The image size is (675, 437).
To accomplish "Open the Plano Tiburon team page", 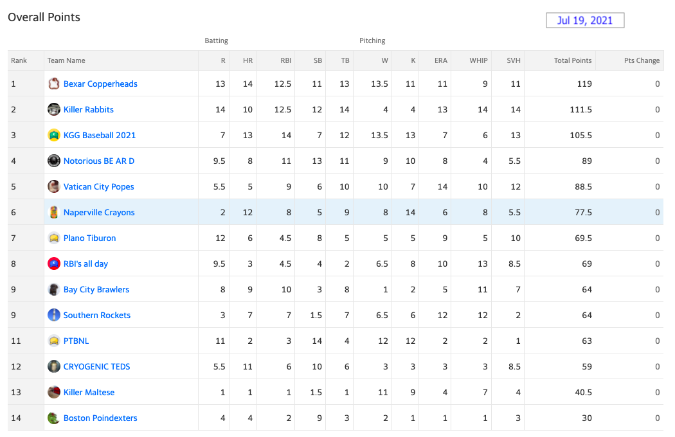I will click(x=89, y=238).
